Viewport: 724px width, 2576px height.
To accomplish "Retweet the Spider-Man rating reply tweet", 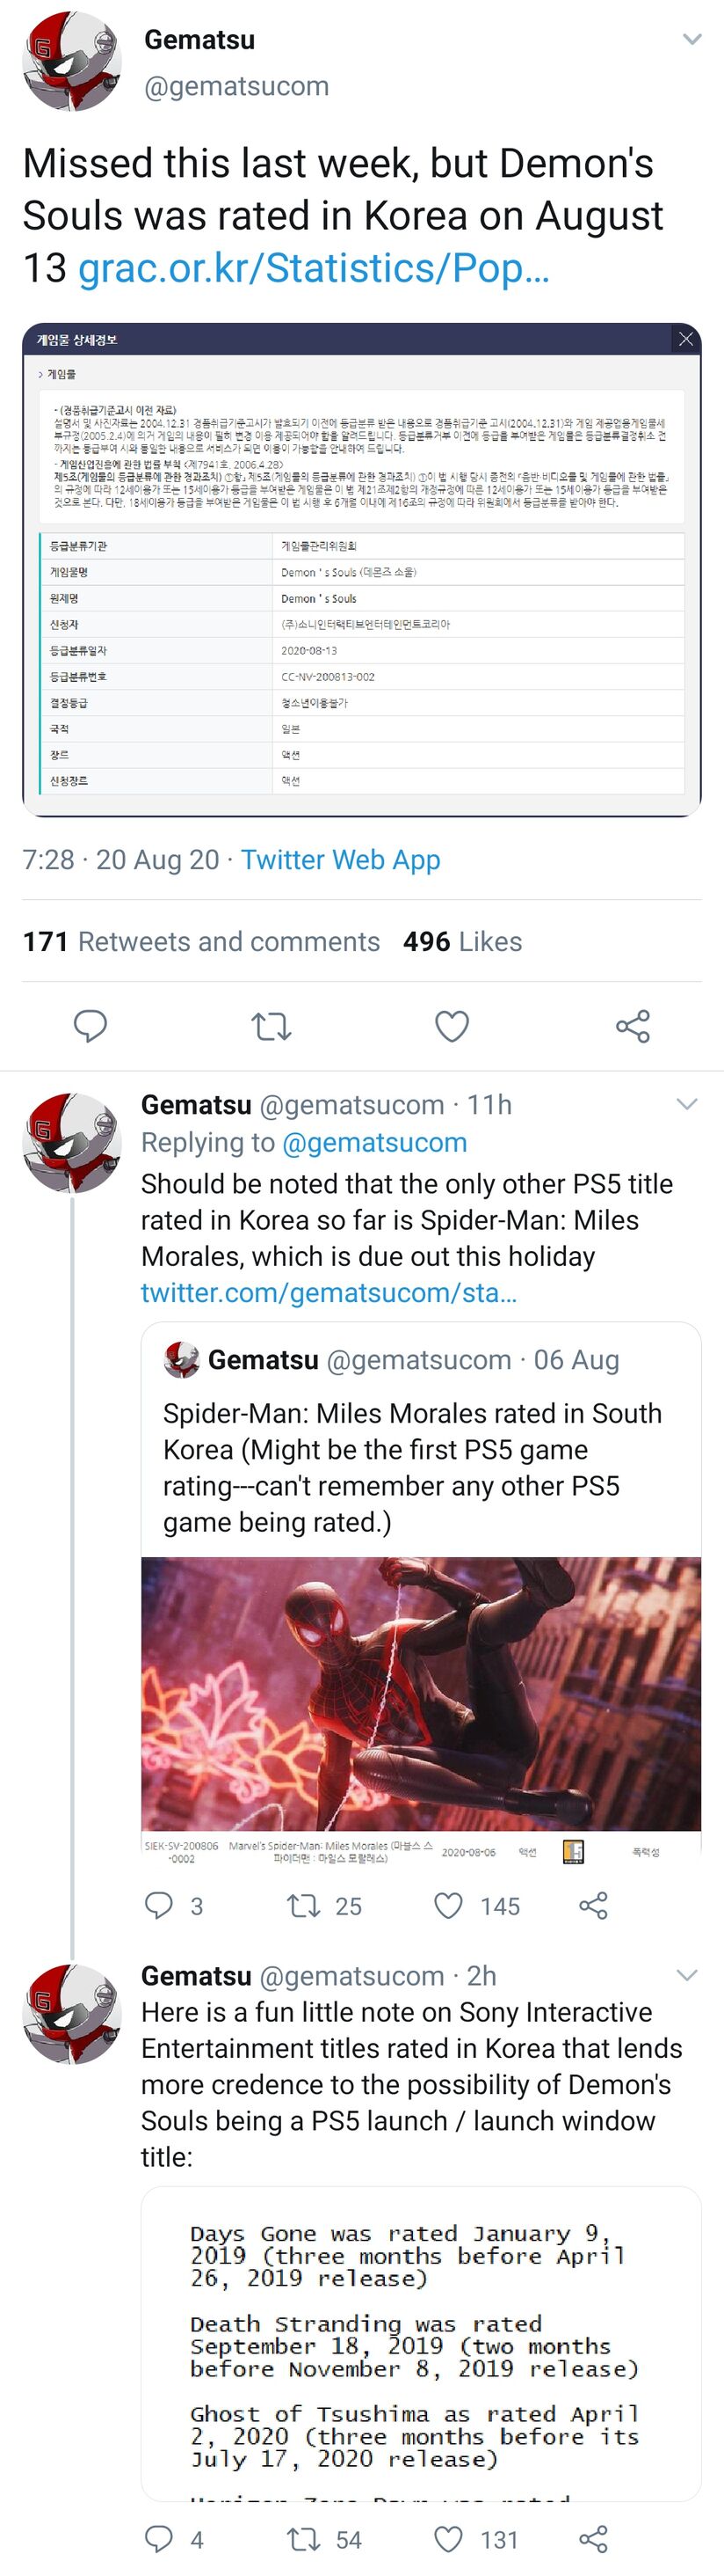I will (304, 1905).
